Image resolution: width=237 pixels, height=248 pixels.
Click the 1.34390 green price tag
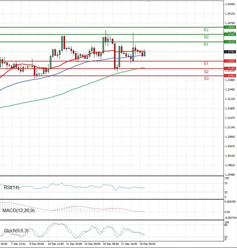pyautogui.click(x=229, y=34)
